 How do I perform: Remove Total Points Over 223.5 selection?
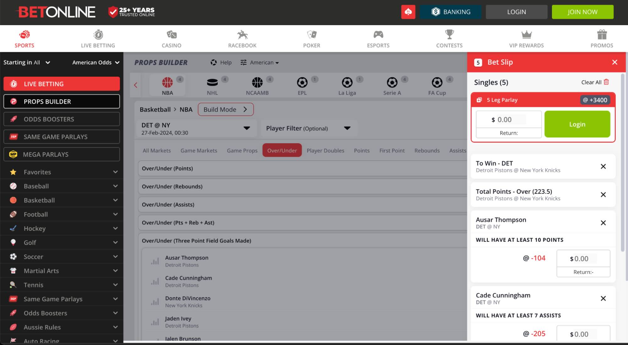coord(603,194)
